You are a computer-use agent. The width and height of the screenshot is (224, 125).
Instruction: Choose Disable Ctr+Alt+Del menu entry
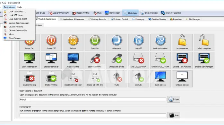pyautogui.click(x=19, y=31)
